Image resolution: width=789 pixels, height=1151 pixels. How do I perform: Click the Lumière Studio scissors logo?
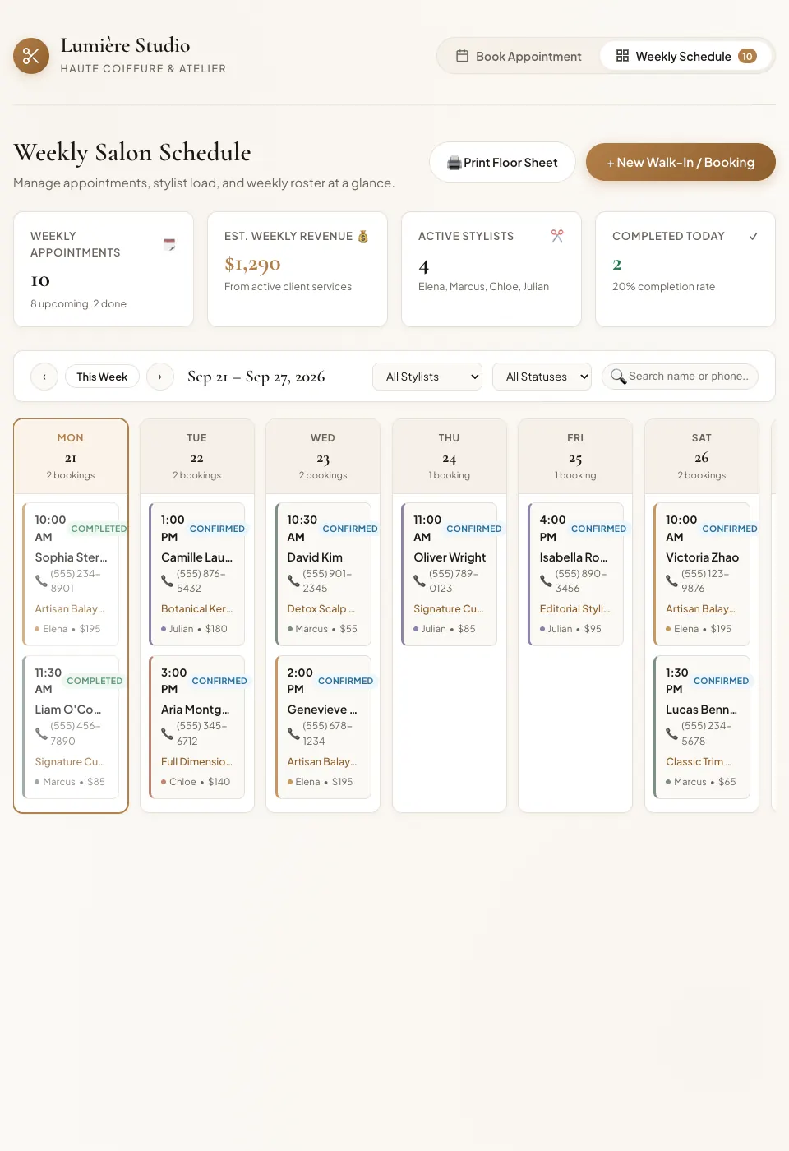click(x=31, y=56)
